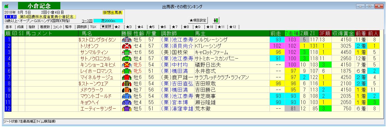Viewport: 387px width, 128px height.
Task: Click trainer (栗)中村均
Action: click(175, 65)
